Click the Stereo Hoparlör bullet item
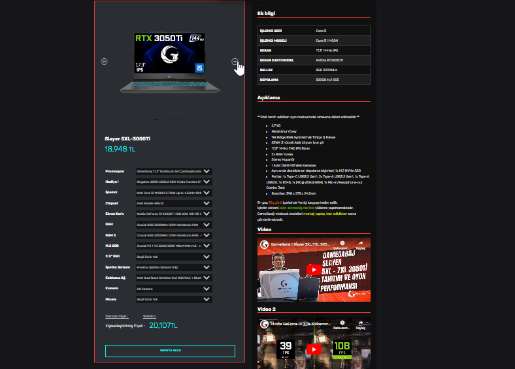 coord(283,159)
